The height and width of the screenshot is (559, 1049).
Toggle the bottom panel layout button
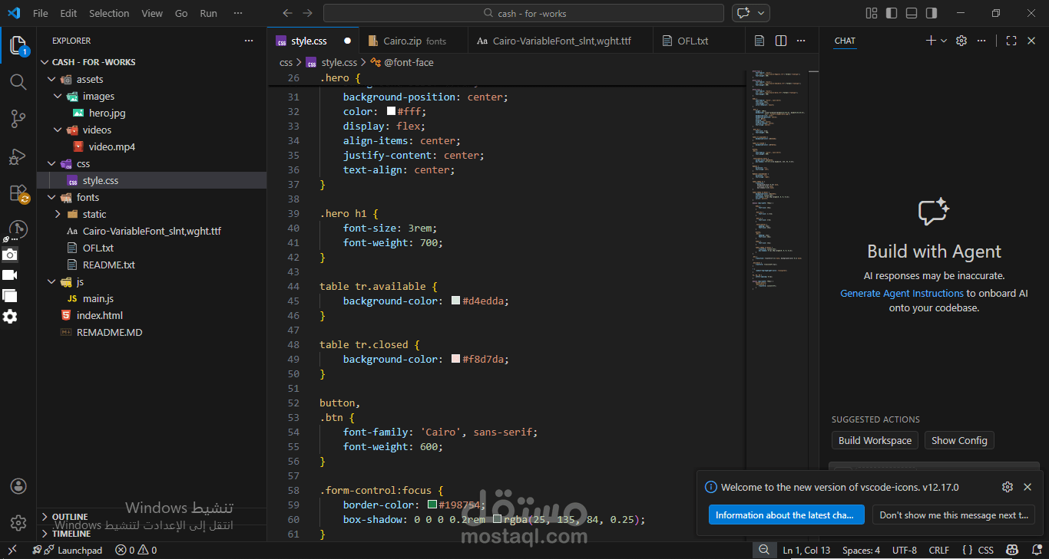[912, 13]
